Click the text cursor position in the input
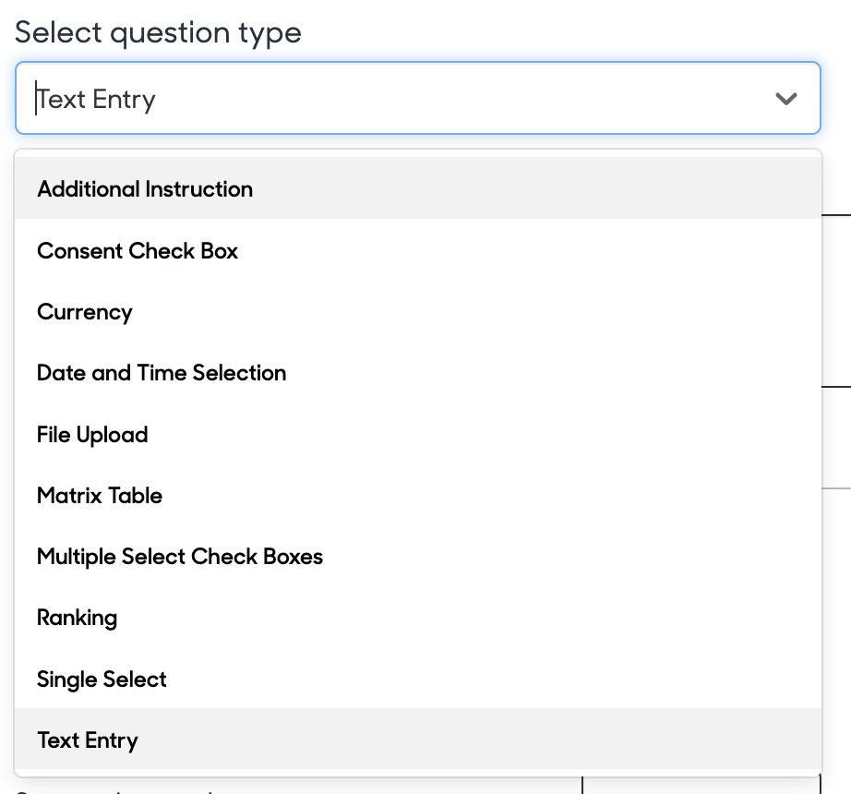Screen dimensions: 851x794 [36, 98]
